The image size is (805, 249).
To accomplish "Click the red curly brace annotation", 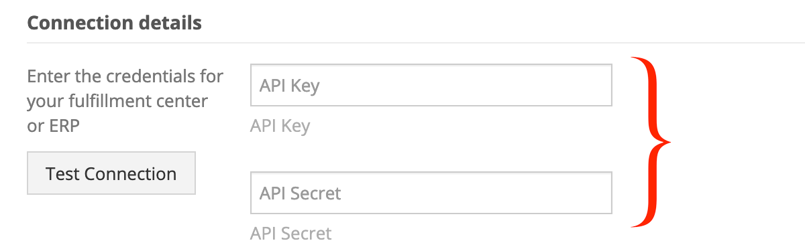I will [649, 143].
